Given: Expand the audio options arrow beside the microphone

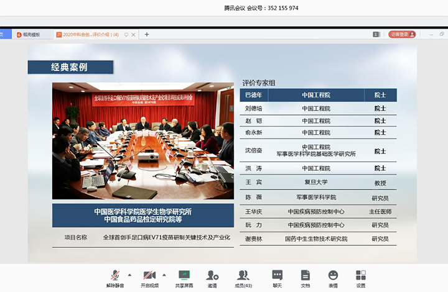Looking at the screenshot, I should point(129,274).
